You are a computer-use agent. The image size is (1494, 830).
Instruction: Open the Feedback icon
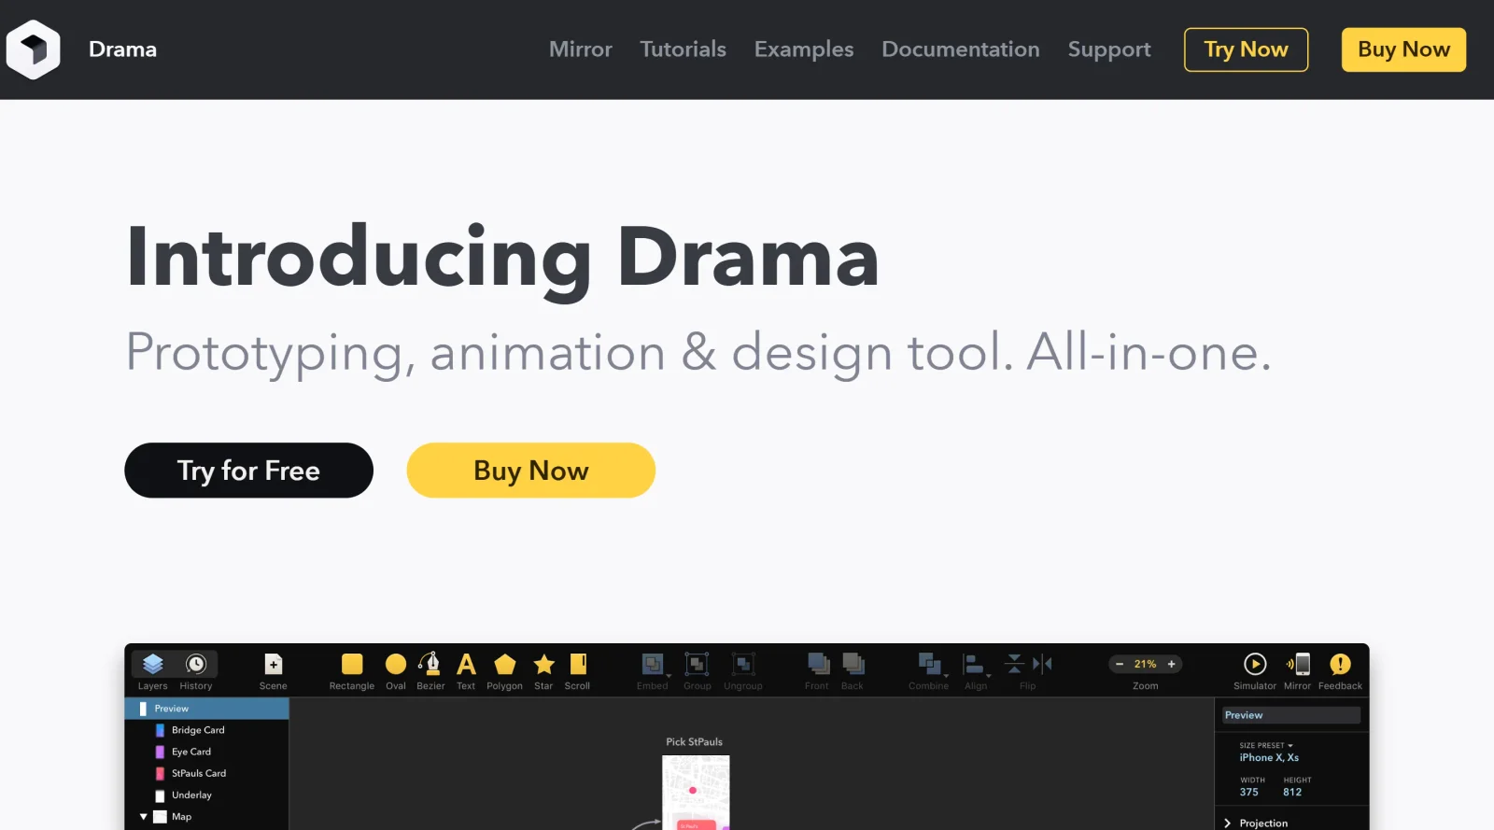pyautogui.click(x=1340, y=664)
